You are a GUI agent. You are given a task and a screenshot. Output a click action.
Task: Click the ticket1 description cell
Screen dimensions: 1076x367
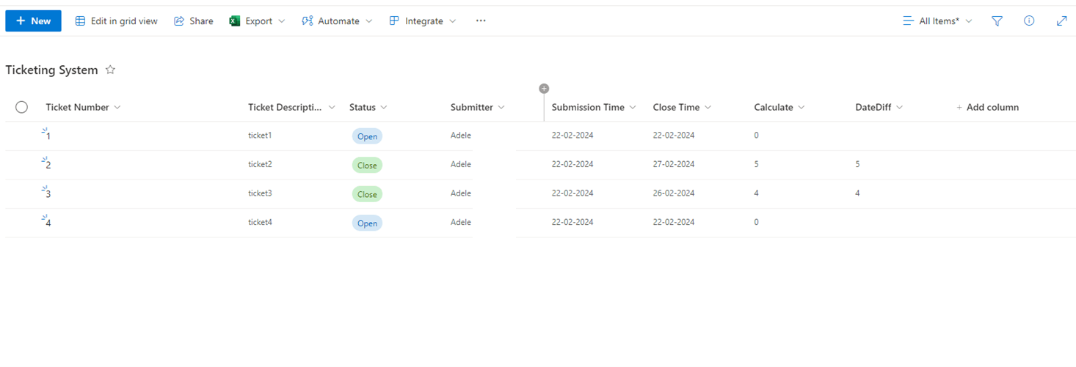tap(260, 136)
